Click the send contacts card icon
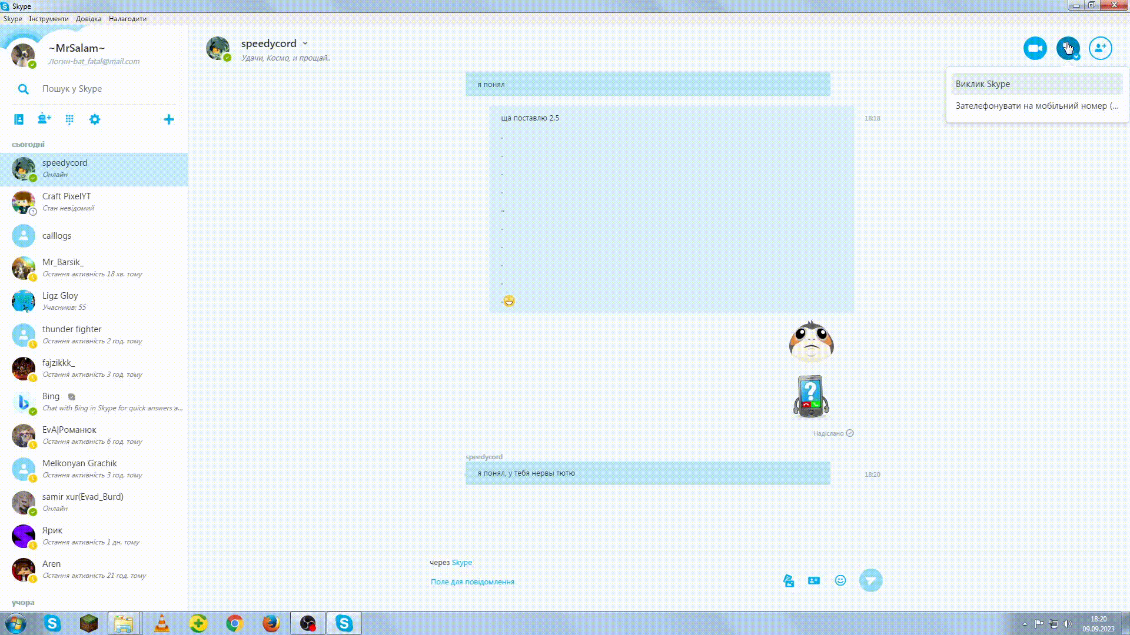This screenshot has width=1130, height=635. click(814, 580)
